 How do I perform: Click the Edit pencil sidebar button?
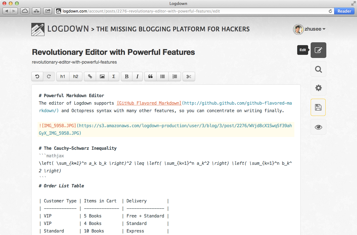click(x=318, y=50)
